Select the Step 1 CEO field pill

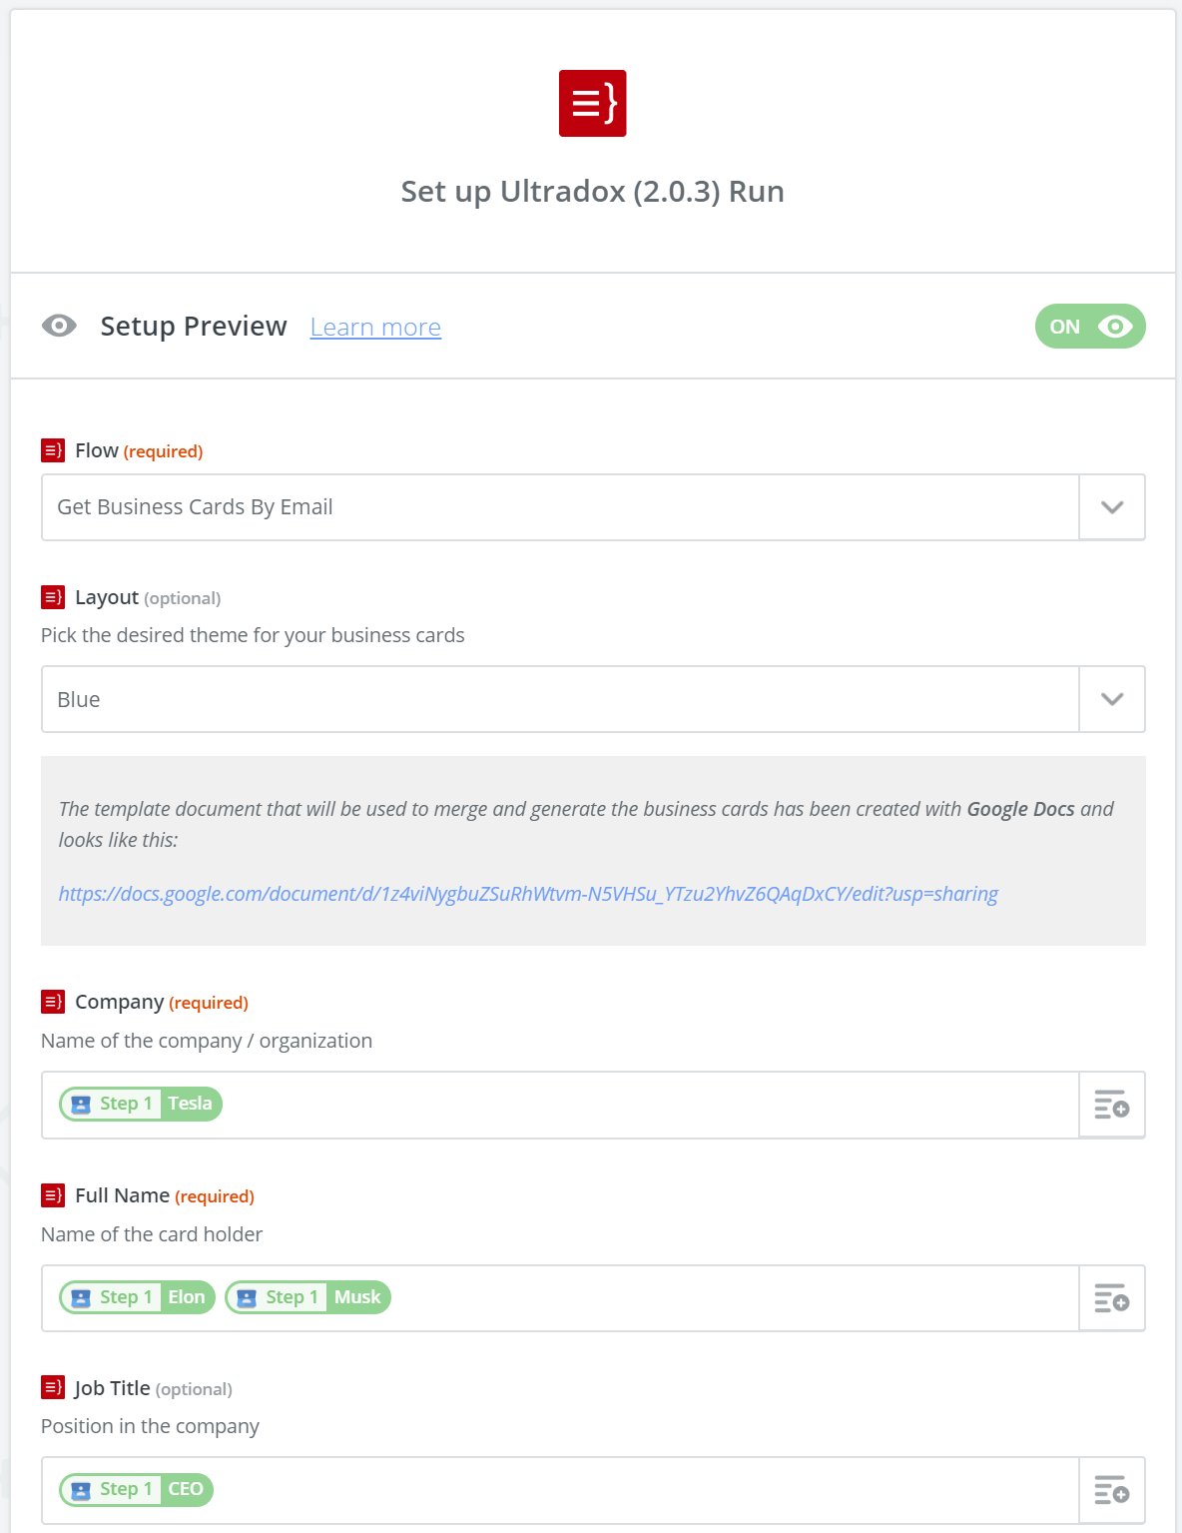pyautogui.click(x=136, y=1489)
